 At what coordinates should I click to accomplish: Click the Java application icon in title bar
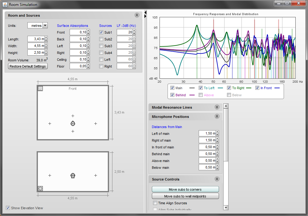pyautogui.click(x=5, y=4)
